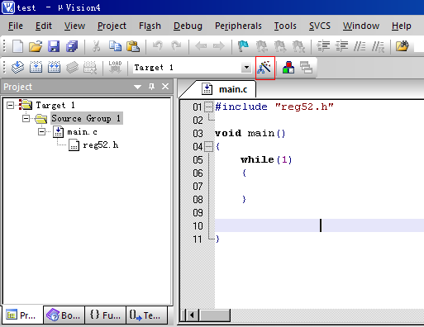Switch to the Templates (Te...) tab
The image size is (424, 327).
[x=146, y=315]
